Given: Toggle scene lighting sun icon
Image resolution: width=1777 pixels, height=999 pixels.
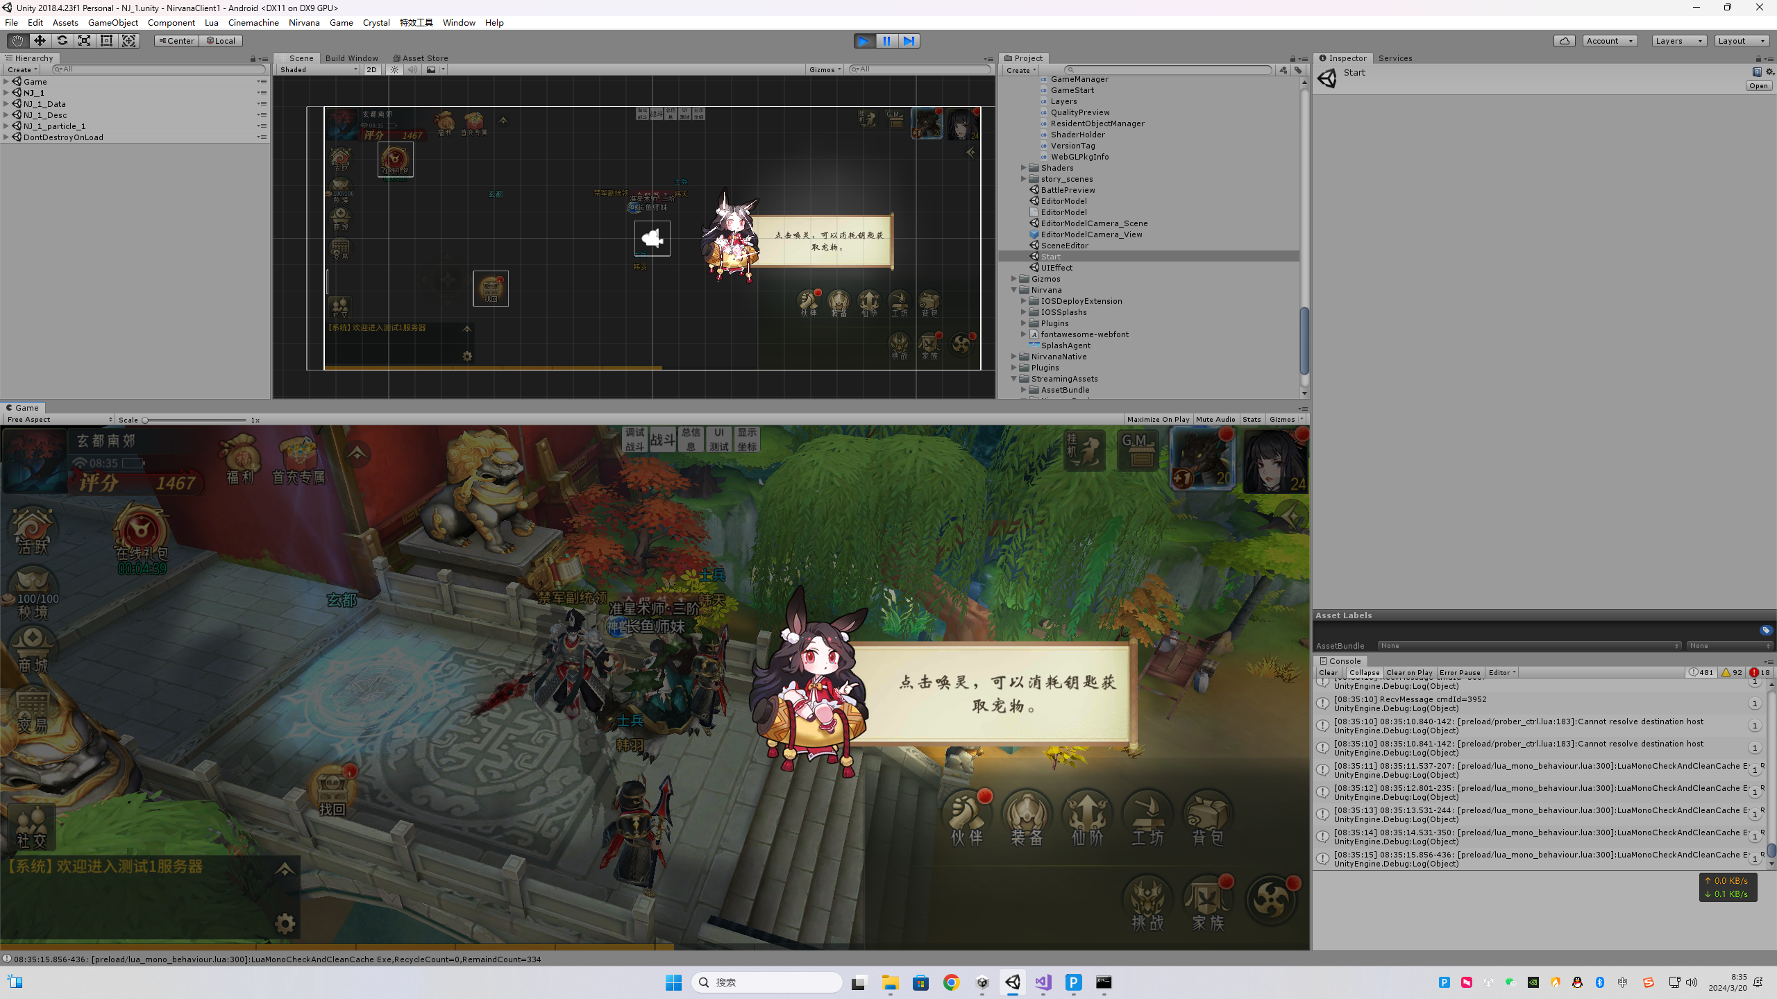Looking at the screenshot, I should 394,69.
